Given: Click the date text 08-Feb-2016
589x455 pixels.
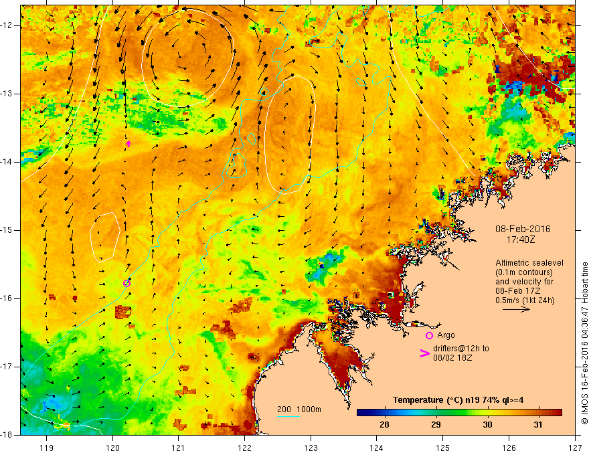Looking at the screenshot, I should pos(523,229).
